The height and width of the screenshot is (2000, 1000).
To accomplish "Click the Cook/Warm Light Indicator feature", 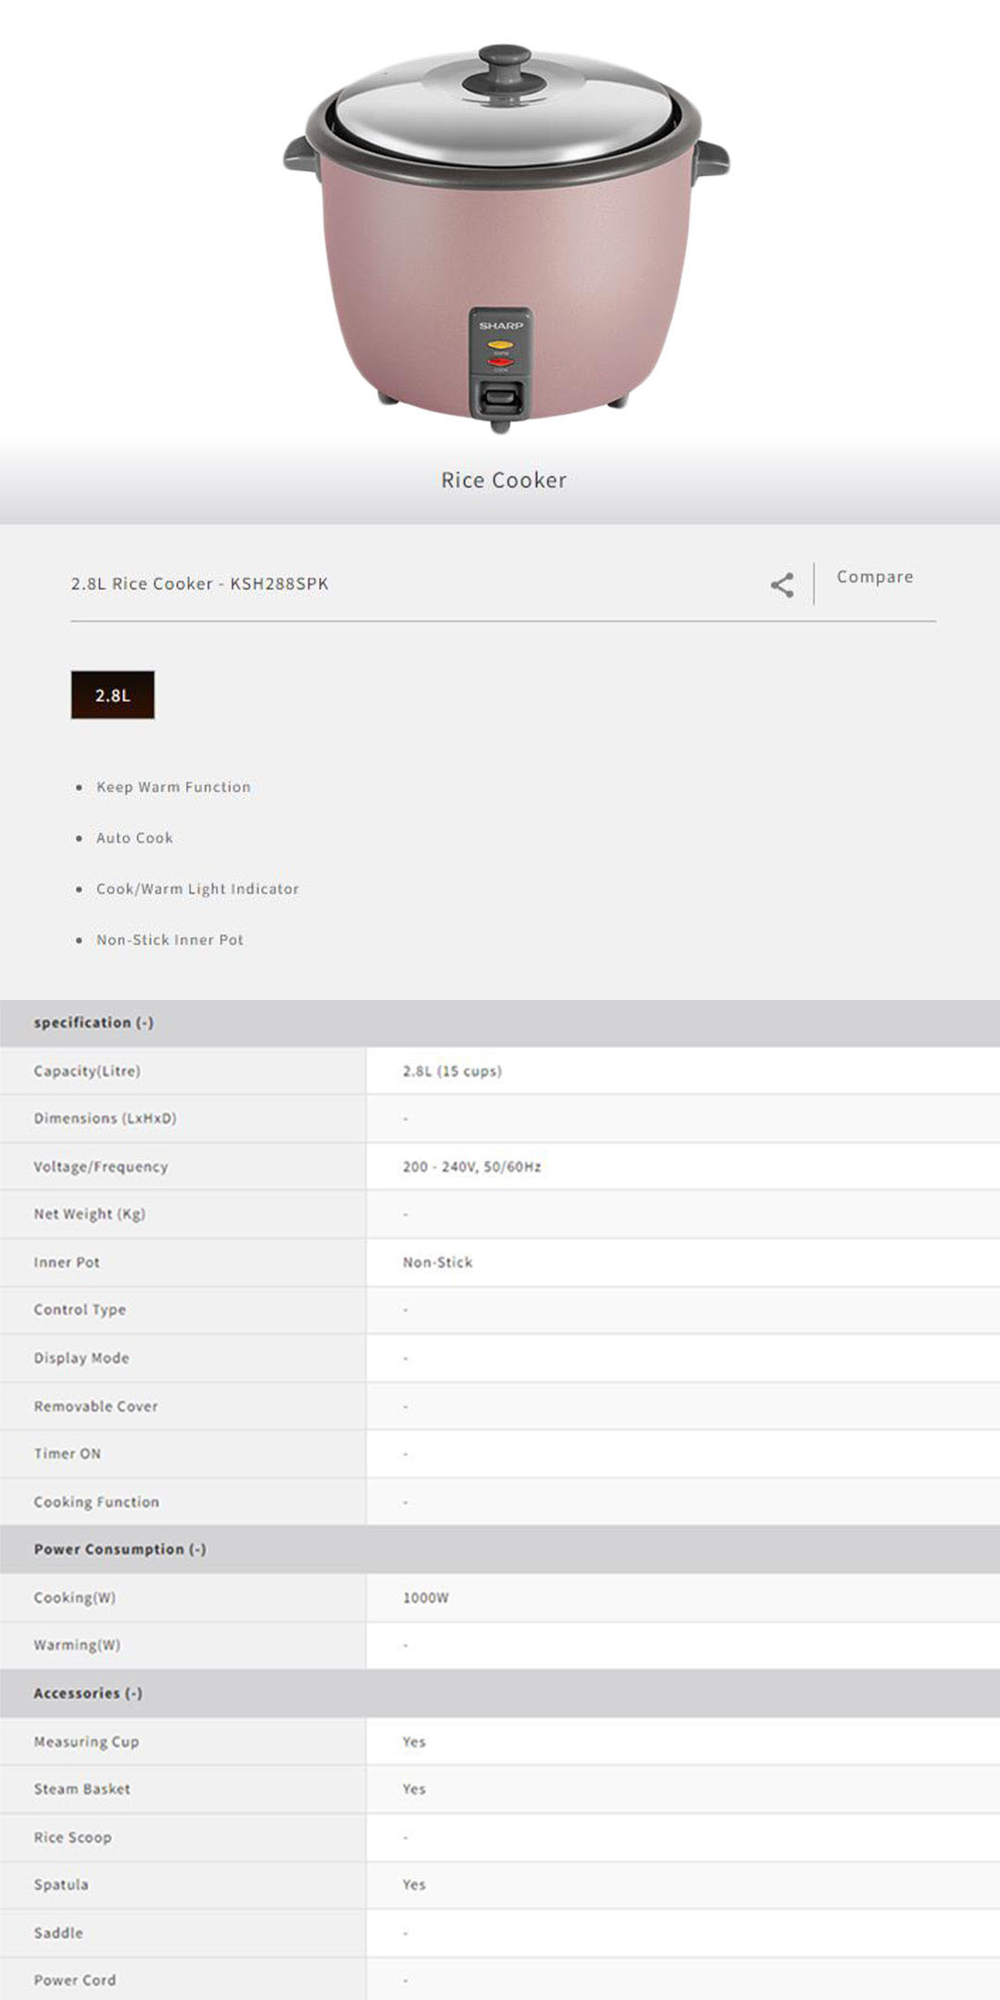I will click(197, 889).
